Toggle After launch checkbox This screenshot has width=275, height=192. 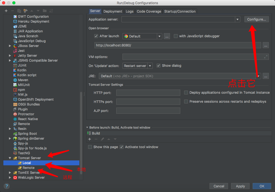pos(96,36)
